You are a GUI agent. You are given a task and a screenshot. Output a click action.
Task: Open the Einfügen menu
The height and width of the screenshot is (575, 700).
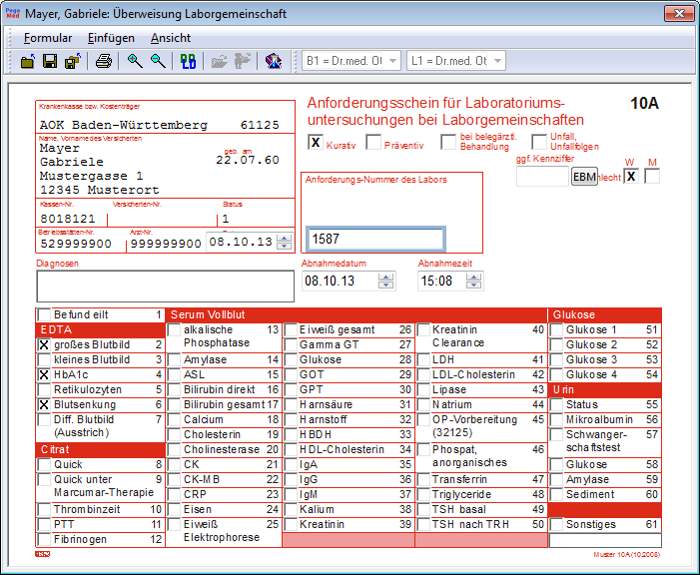pos(111,38)
